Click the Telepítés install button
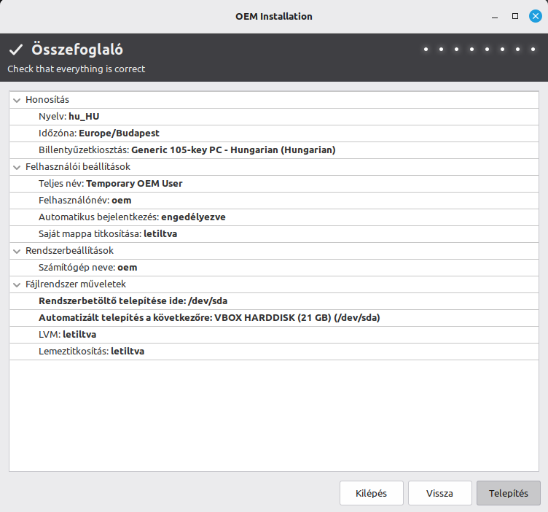Image resolution: width=548 pixels, height=512 pixels. click(x=508, y=493)
